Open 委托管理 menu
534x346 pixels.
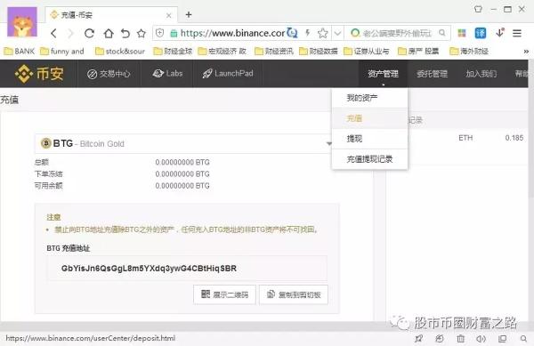pyautogui.click(x=432, y=74)
